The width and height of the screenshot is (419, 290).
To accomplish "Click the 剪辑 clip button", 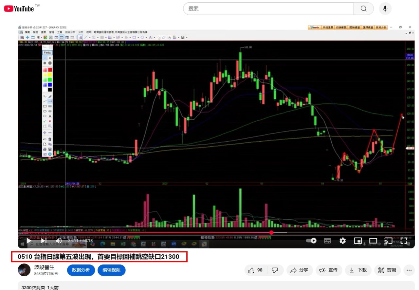I will [x=387, y=270].
